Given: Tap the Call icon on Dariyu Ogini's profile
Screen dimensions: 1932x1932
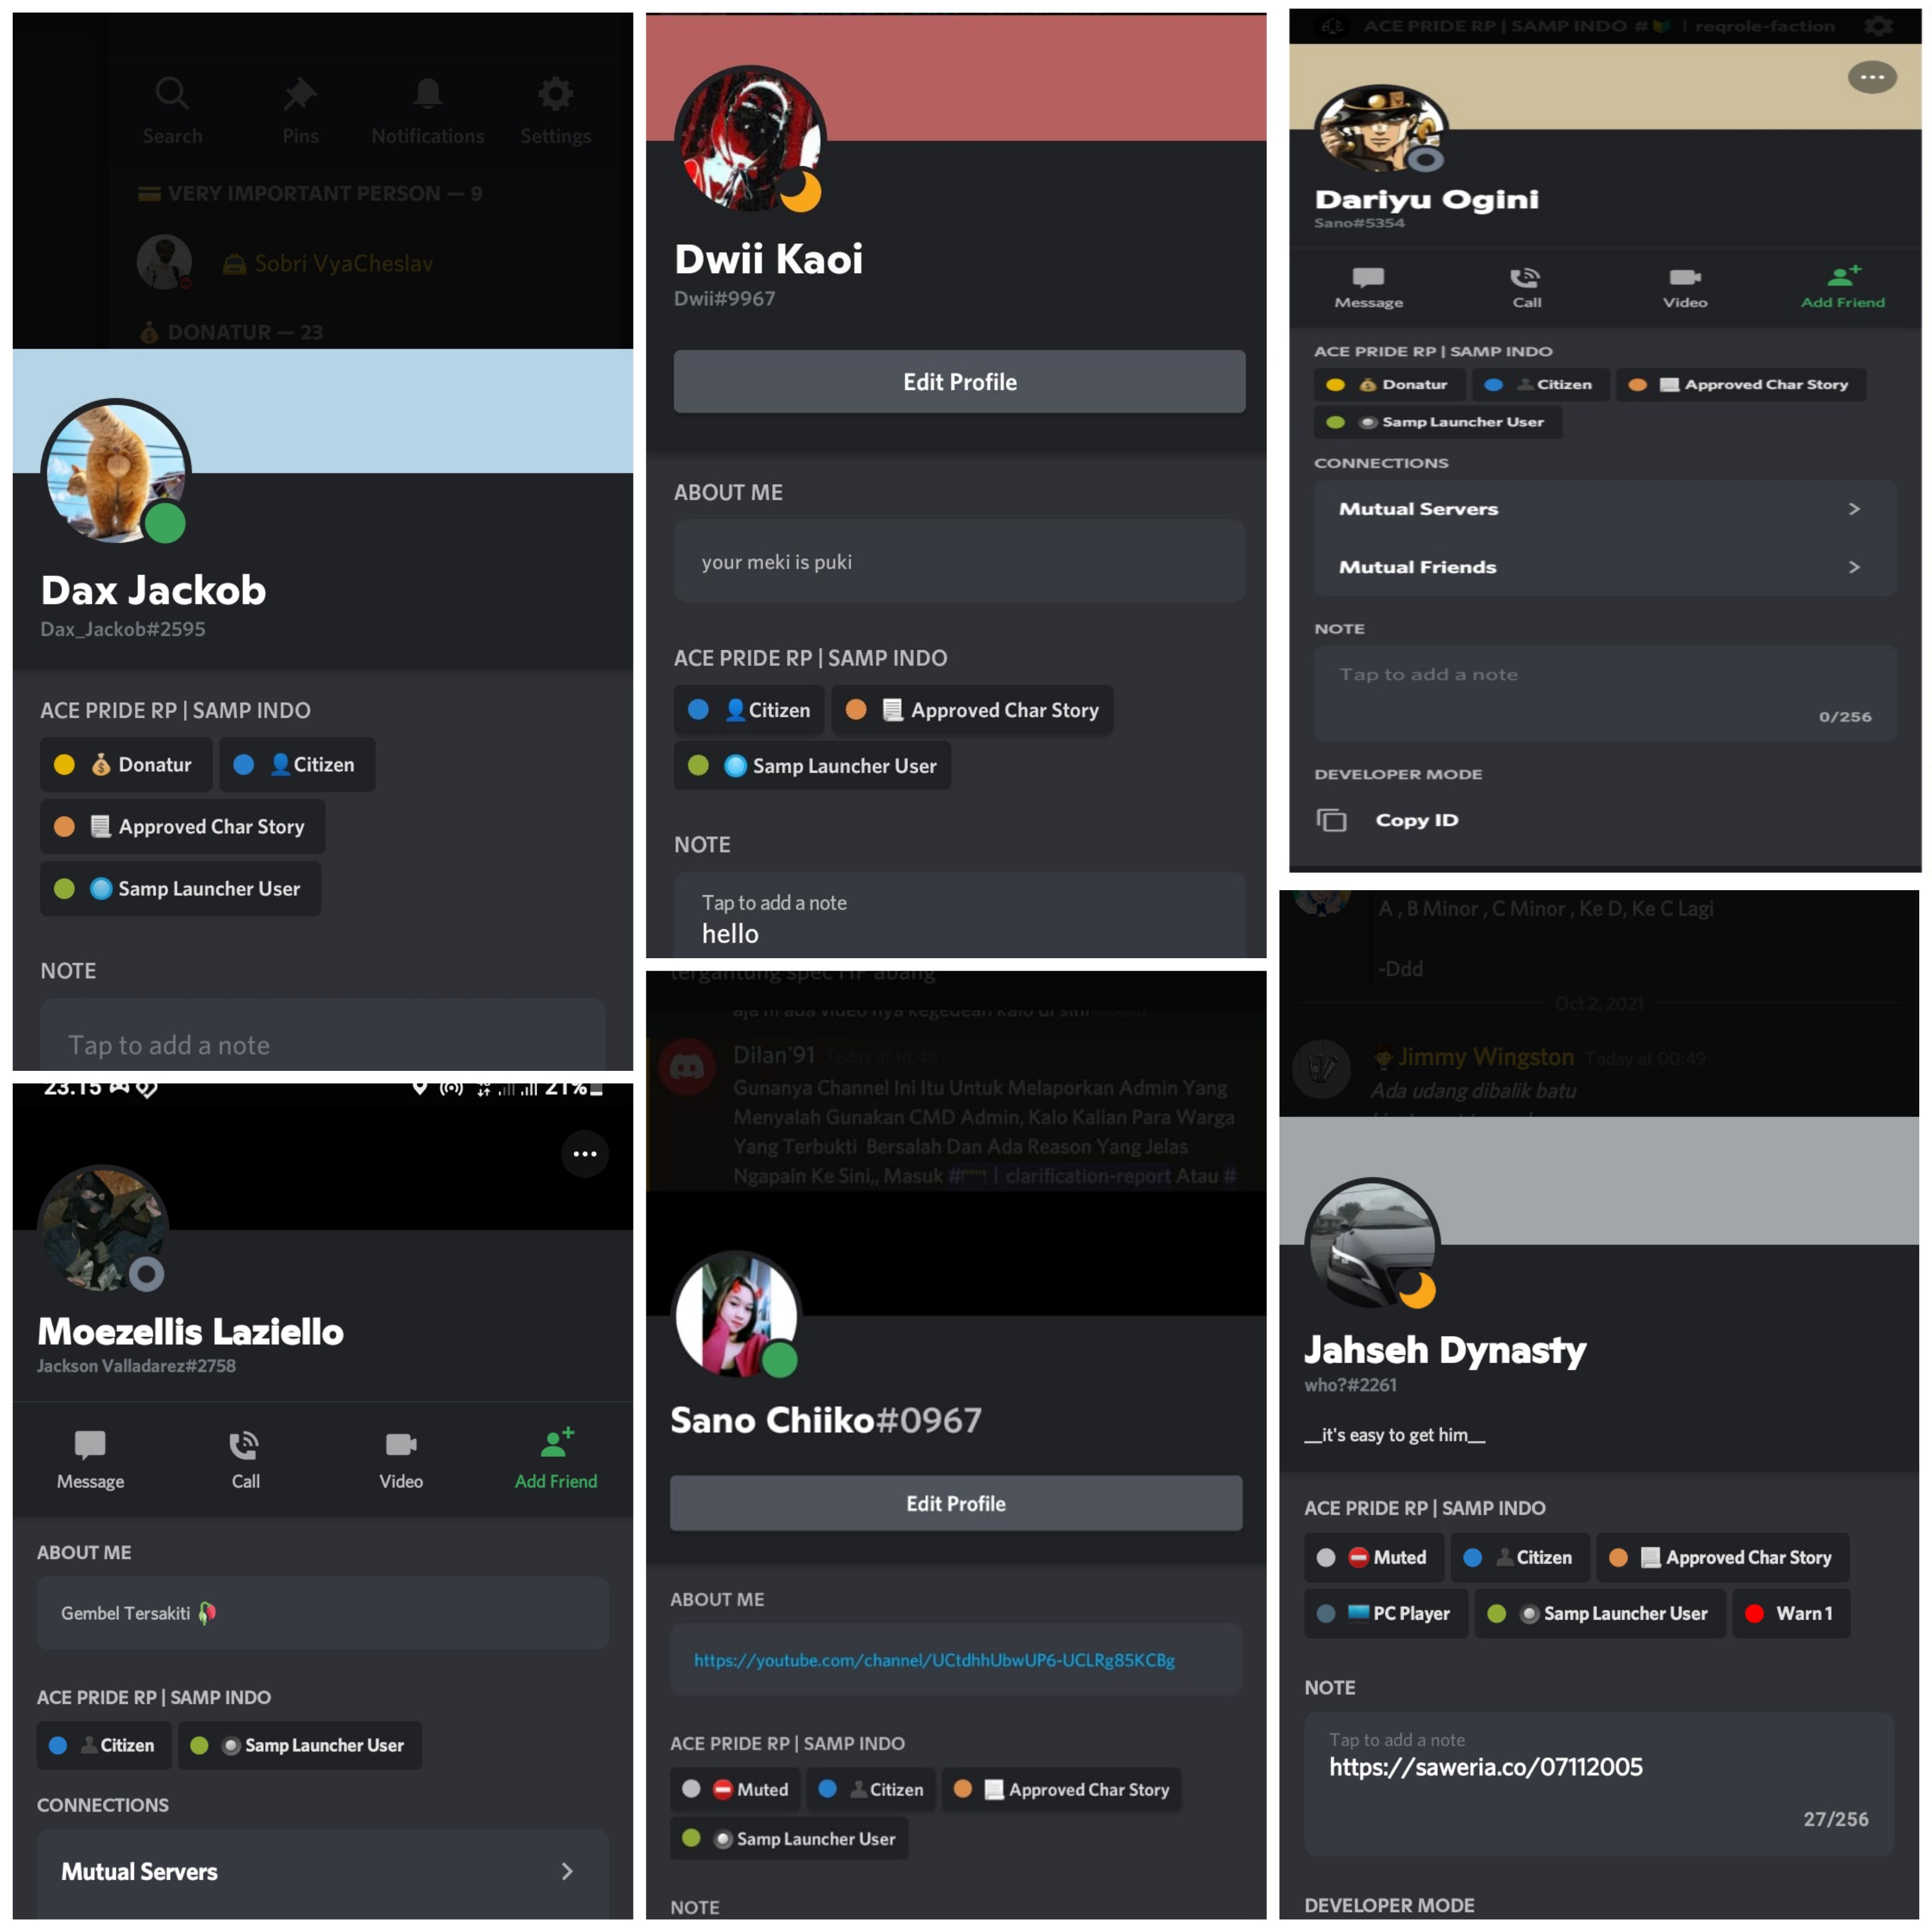Looking at the screenshot, I should click(1525, 277).
